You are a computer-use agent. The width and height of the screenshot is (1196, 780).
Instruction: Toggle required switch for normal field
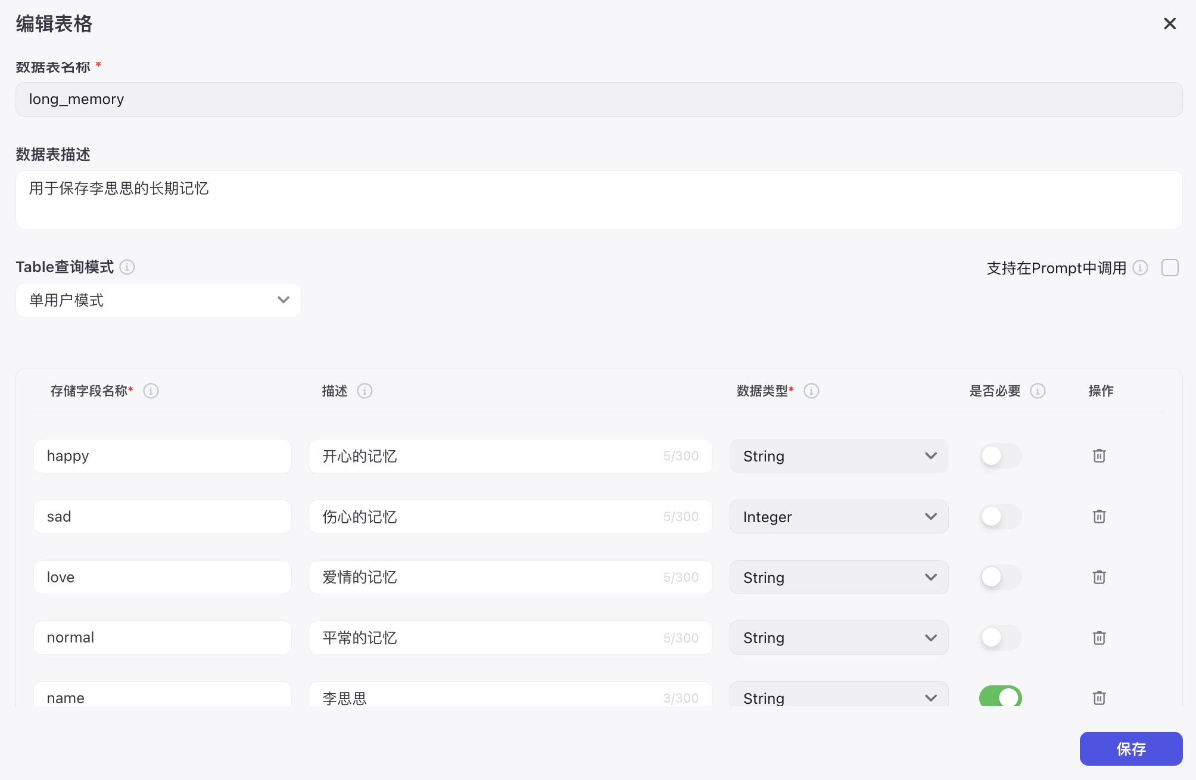[x=1001, y=638]
